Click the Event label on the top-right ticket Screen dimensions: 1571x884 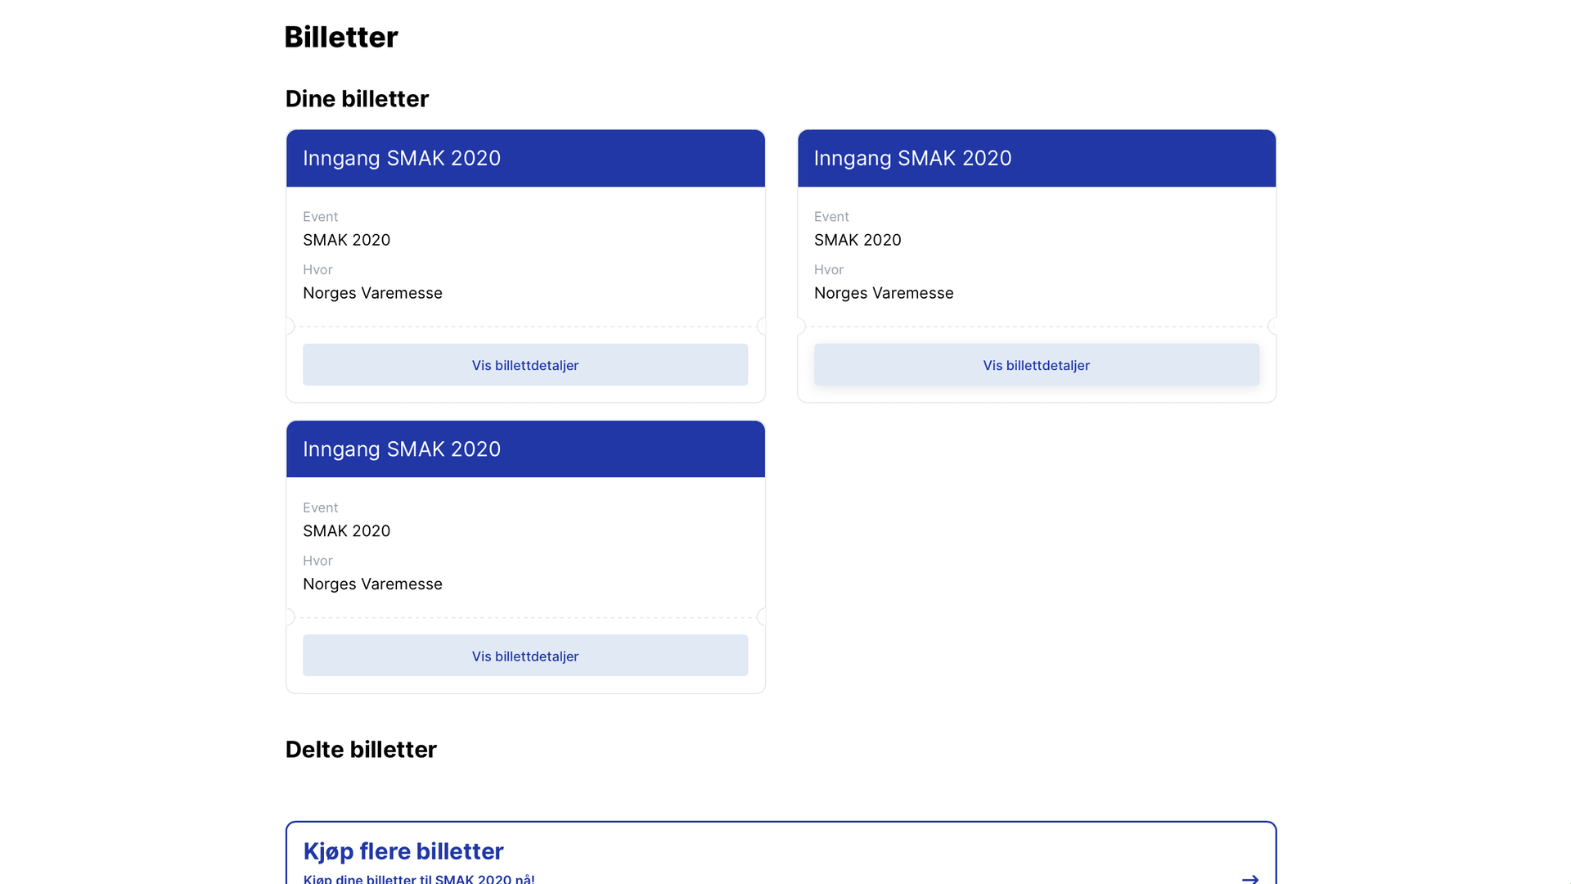click(x=831, y=216)
